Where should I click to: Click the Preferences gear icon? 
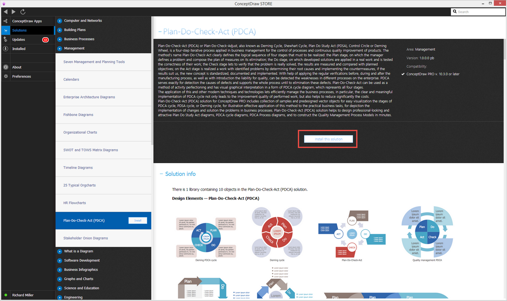coord(5,77)
